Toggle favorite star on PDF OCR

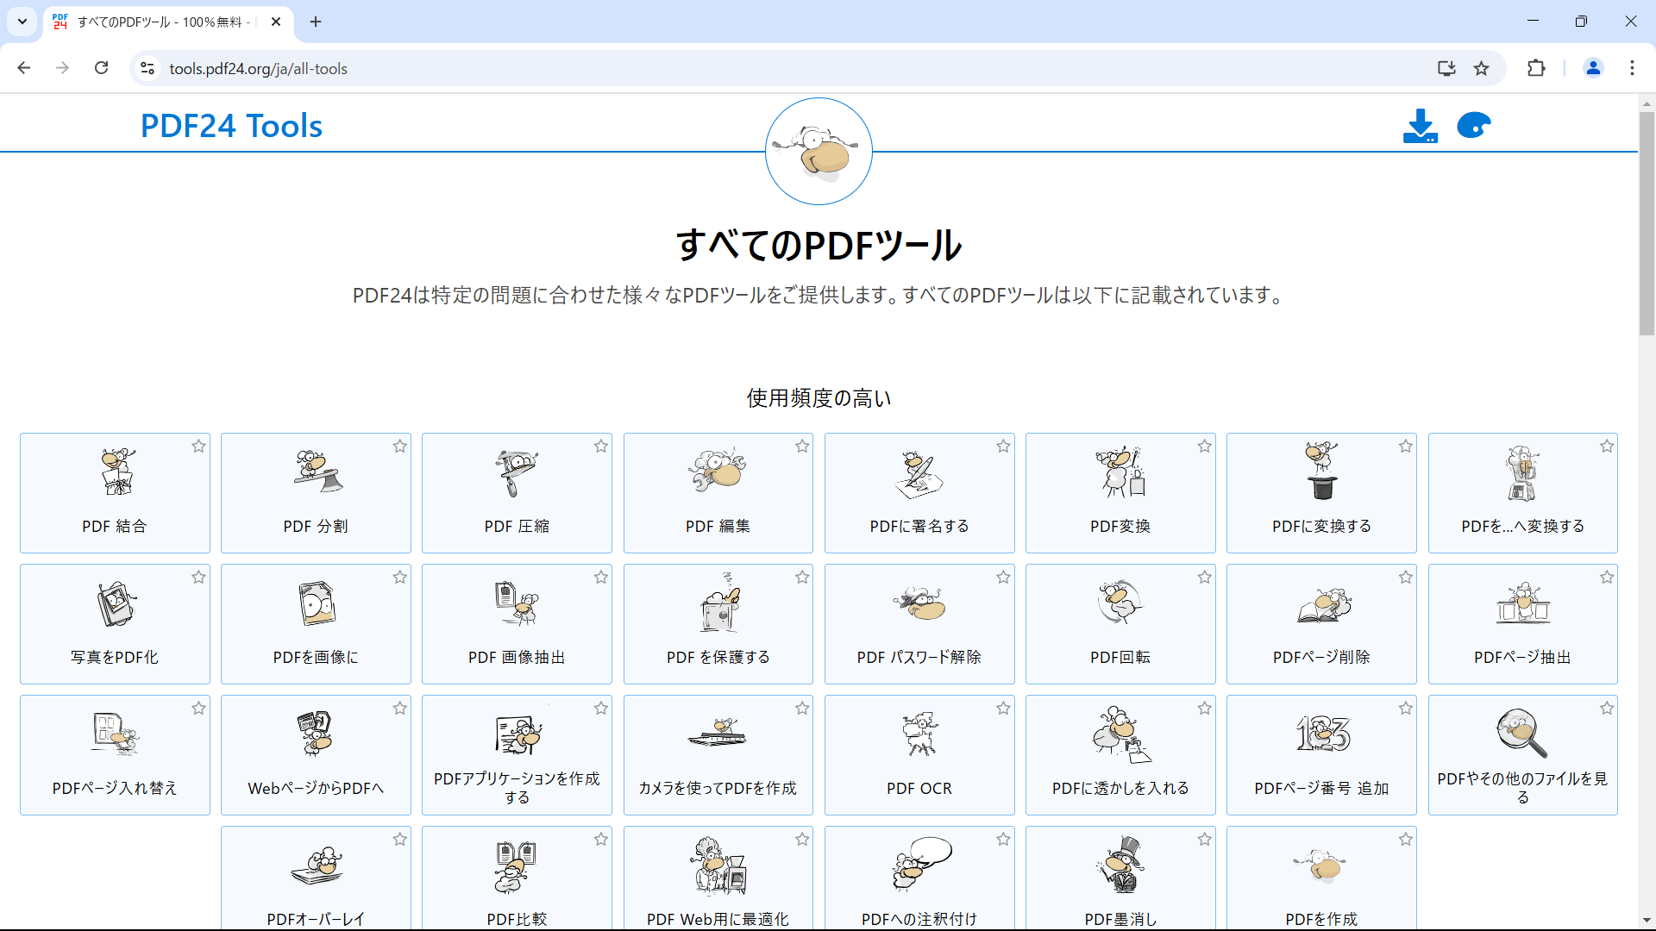pos(1003,709)
